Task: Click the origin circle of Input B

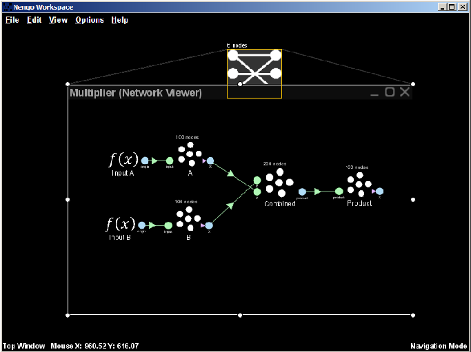Action: click(141, 225)
